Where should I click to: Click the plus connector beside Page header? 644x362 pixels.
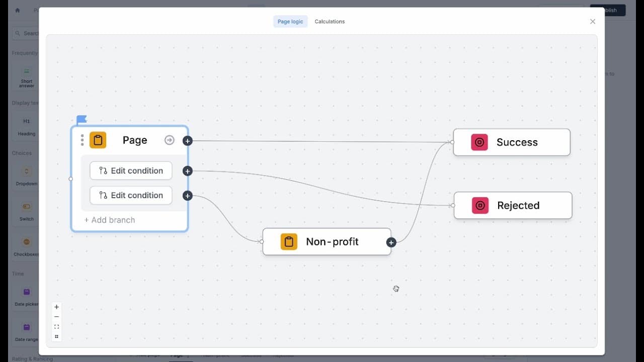click(x=187, y=141)
